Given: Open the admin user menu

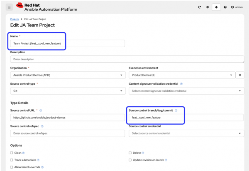Looking at the screenshot, I should [237, 7].
